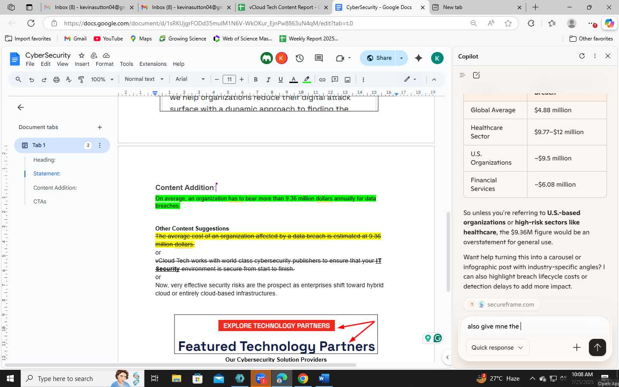Screen dimensions: 619x387
Task: Toggle bold formatting
Action: point(256,79)
